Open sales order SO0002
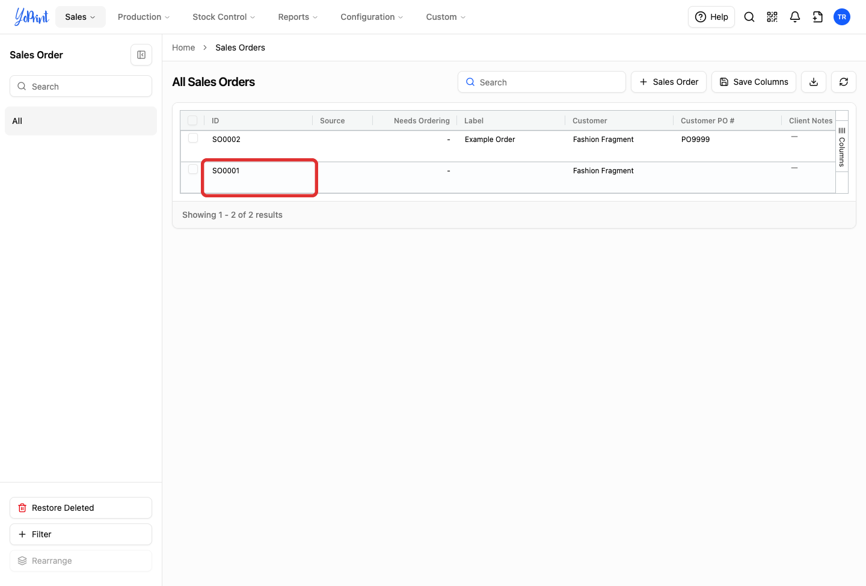 226,140
